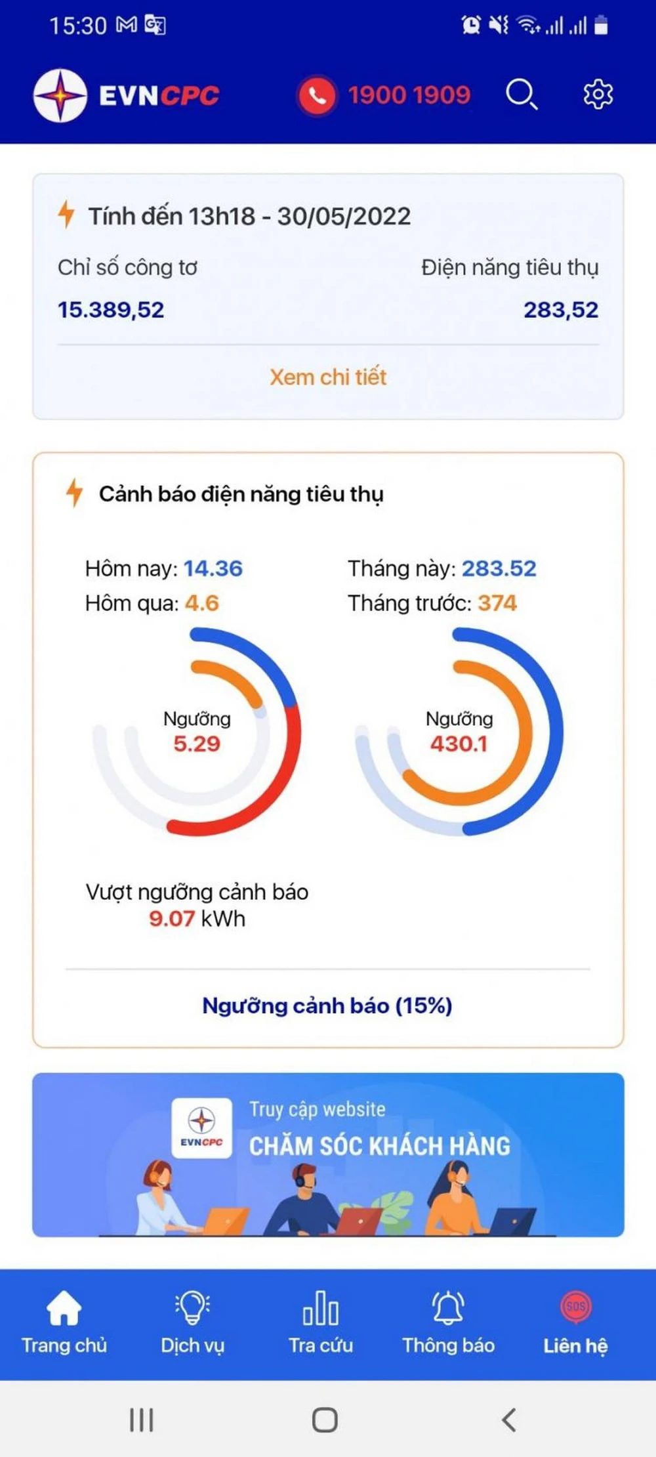Call the 1900 1909 hotline number
This screenshot has height=1457, width=656.
pos(409,94)
